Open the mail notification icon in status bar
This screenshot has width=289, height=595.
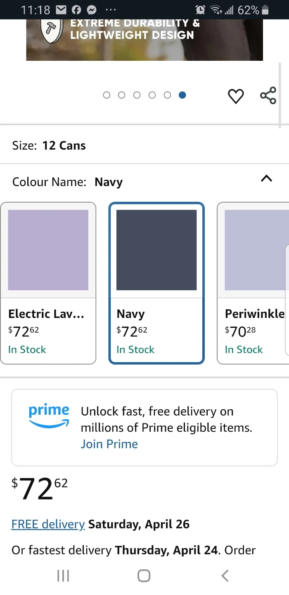coord(61,10)
